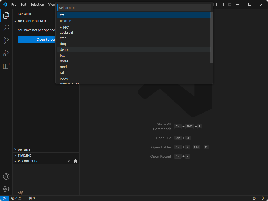Open the File menu
Image resolution: width=268 pixels, height=201 pixels.
point(14,4)
